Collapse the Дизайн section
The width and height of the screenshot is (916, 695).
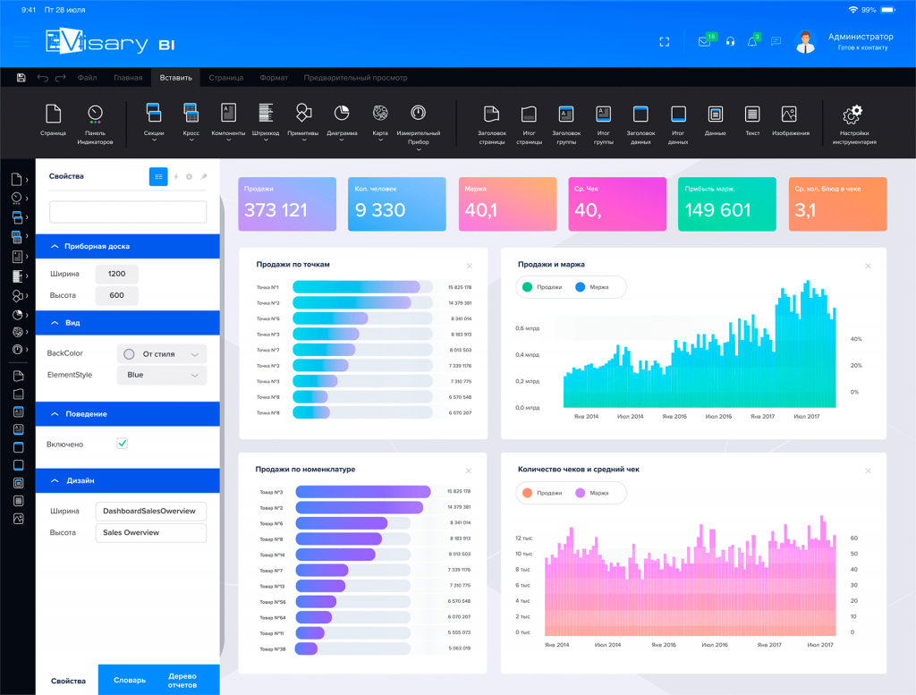point(127,480)
